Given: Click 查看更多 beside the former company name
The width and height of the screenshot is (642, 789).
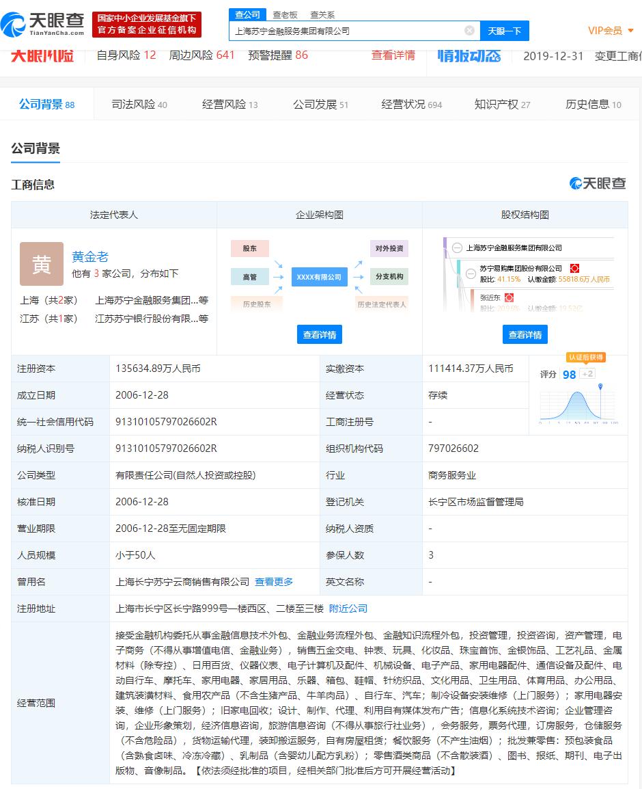Looking at the screenshot, I should (x=273, y=582).
